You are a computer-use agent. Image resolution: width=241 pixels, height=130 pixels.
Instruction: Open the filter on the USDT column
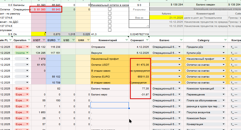coord(44,40)
